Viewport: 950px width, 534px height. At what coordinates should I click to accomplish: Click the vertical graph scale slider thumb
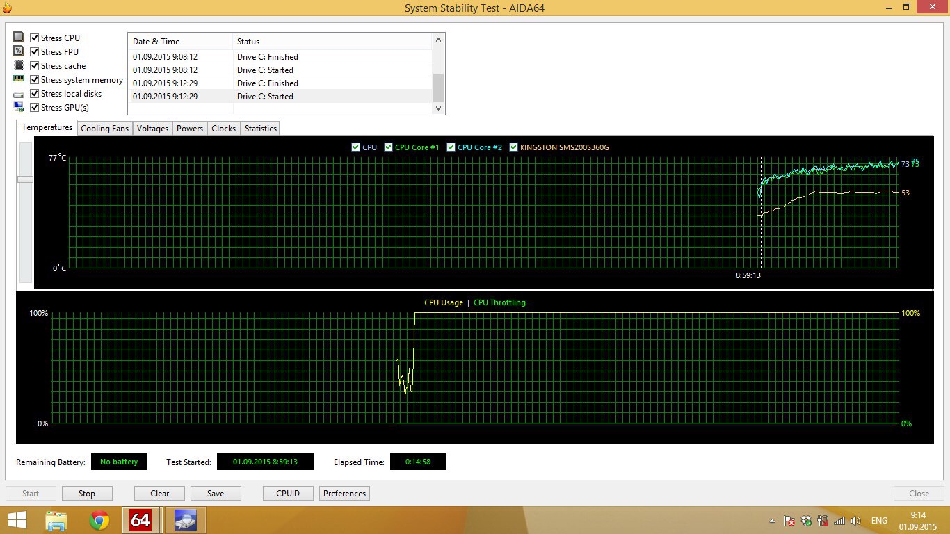coord(25,179)
